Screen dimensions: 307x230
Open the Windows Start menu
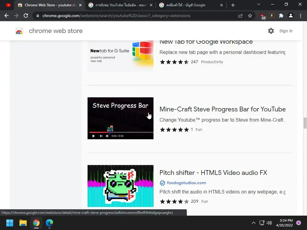[10, 223]
